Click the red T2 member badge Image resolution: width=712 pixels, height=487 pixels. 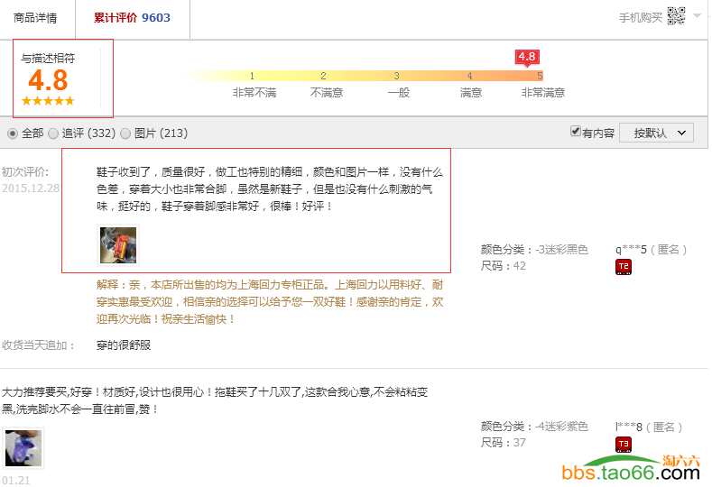point(623,266)
